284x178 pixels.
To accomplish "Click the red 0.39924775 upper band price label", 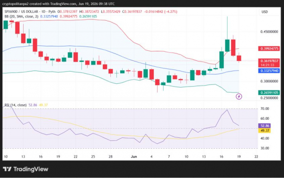I will (x=269, y=49).
